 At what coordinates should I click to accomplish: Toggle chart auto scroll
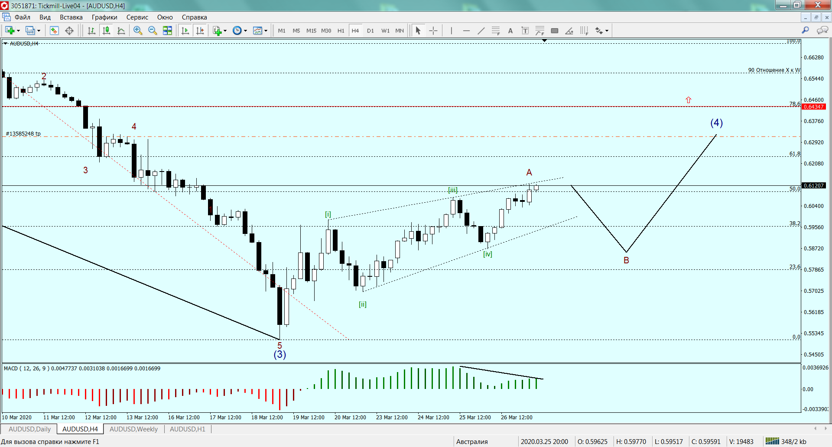185,30
